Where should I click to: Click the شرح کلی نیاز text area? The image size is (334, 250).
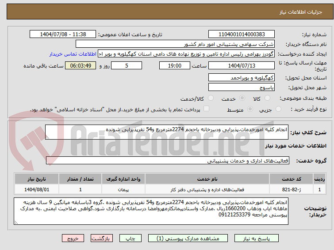tap(167, 132)
